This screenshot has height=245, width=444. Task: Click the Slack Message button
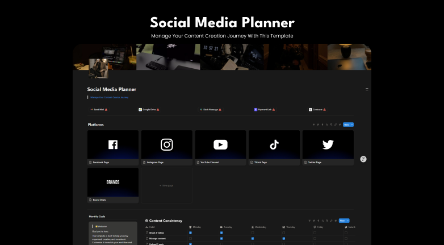point(211,110)
